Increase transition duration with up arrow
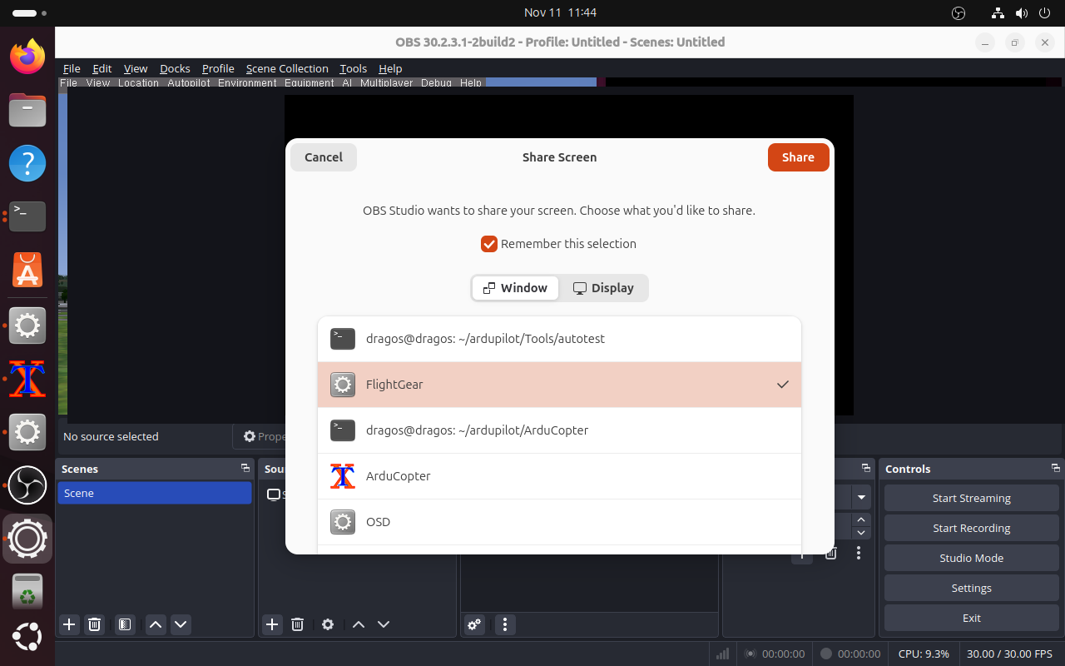The width and height of the screenshot is (1065, 666). 861,519
